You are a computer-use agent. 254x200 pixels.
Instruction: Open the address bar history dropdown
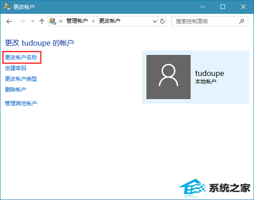click(x=155, y=21)
